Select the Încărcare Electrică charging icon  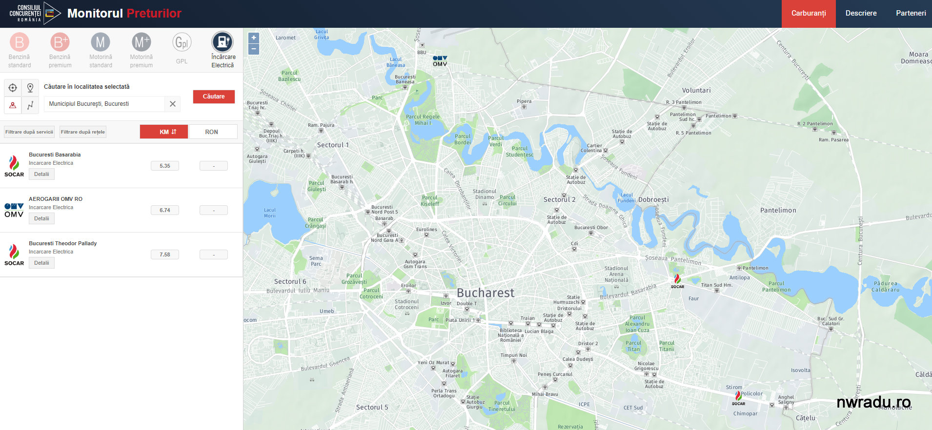tap(223, 42)
